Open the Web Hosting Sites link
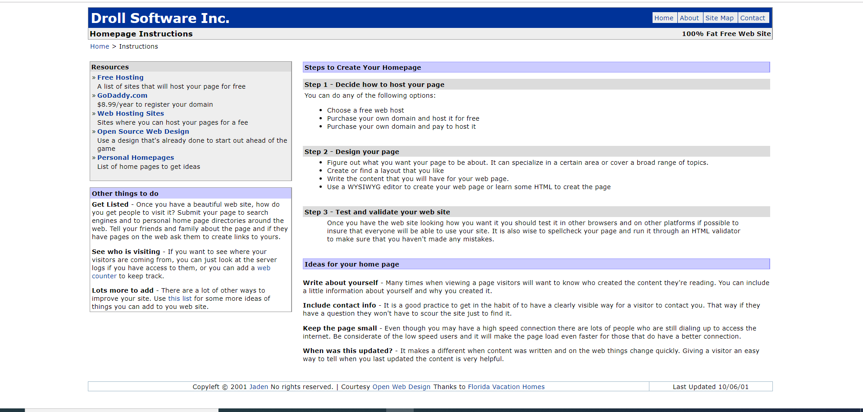 coord(131,113)
